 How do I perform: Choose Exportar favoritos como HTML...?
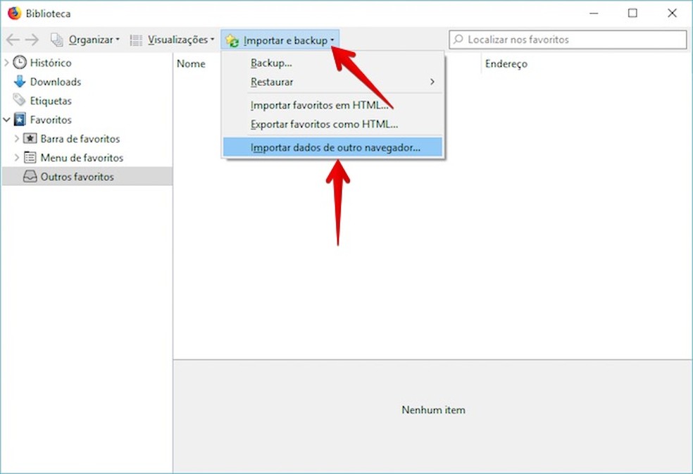pos(332,124)
